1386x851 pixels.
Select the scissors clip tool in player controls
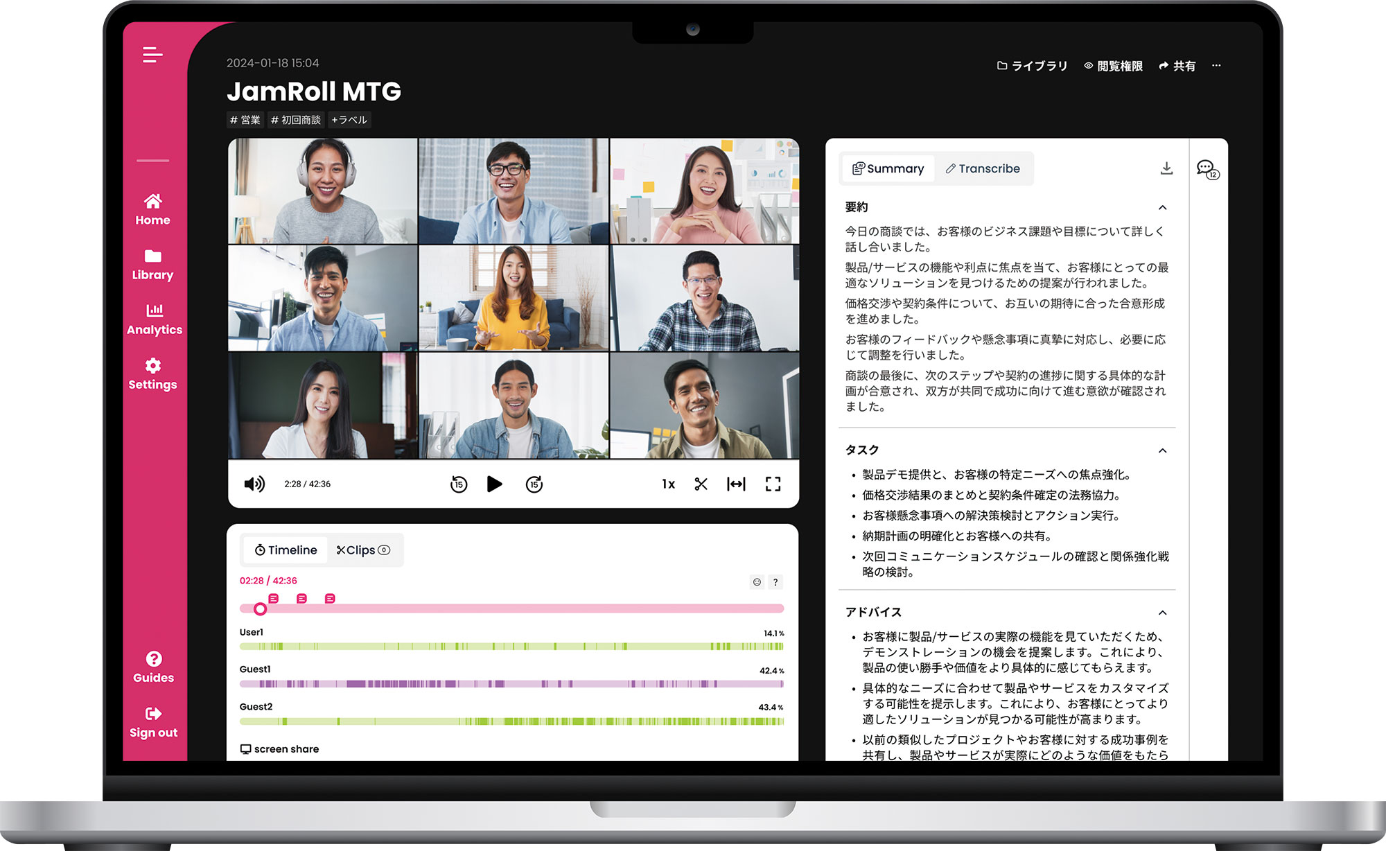pos(701,484)
